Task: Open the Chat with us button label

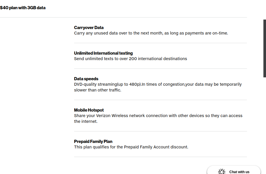Action: [x=239, y=172]
